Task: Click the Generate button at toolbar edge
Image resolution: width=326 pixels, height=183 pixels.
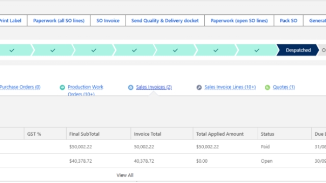Action: pos(315,20)
